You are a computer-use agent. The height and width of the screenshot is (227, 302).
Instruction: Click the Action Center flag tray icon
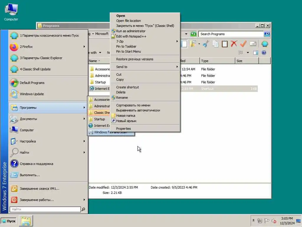tap(267, 220)
